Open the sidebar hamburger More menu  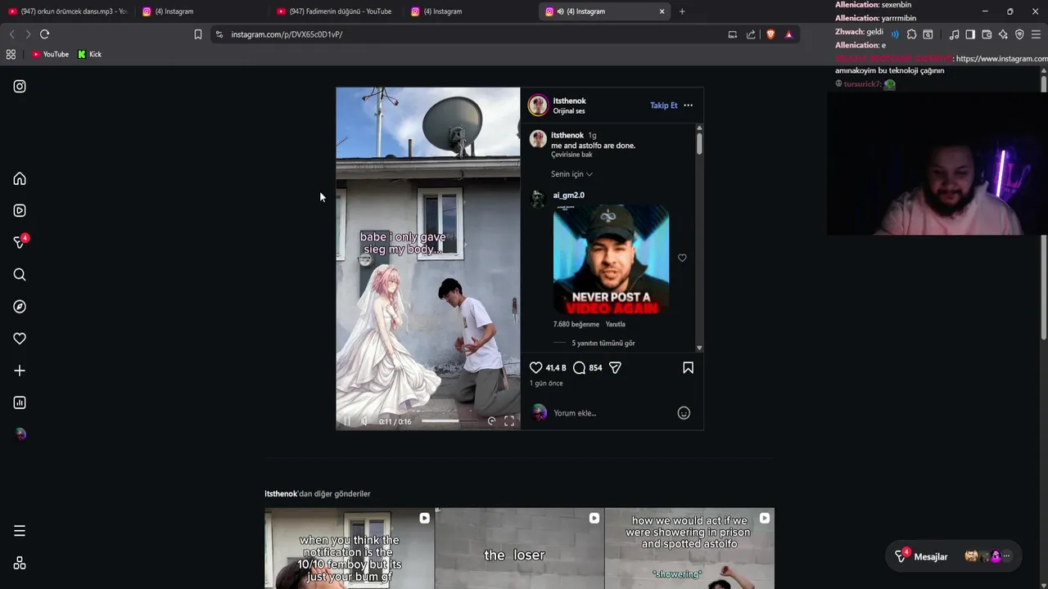(20, 531)
